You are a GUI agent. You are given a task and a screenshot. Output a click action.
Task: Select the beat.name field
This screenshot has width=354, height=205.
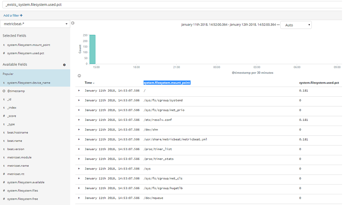pyautogui.click(x=15, y=141)
